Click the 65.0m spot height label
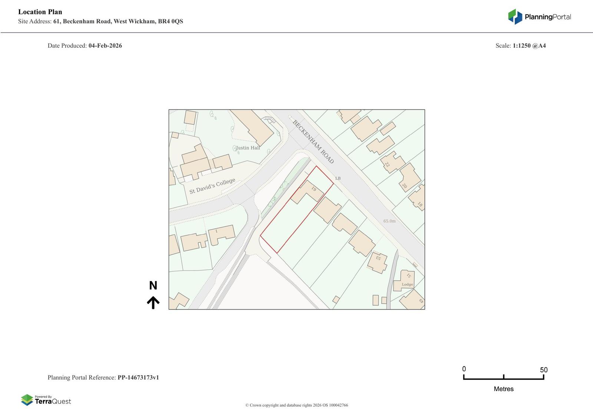The image size is (593, 419). [x=389, y=221]
